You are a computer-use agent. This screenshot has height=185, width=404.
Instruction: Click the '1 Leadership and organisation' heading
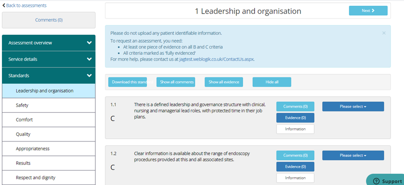(248, 11)
